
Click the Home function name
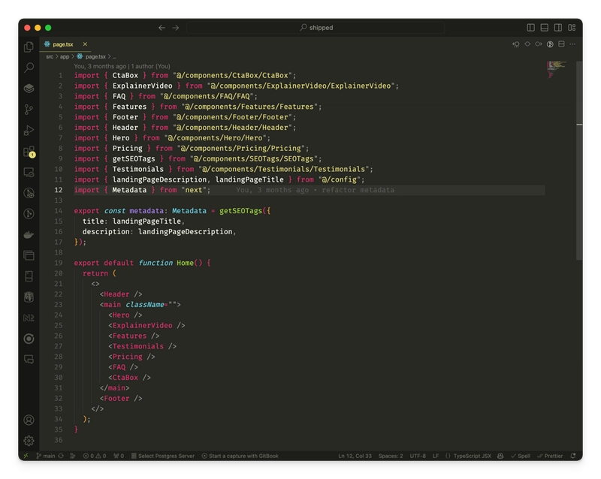tap(185, 263)
